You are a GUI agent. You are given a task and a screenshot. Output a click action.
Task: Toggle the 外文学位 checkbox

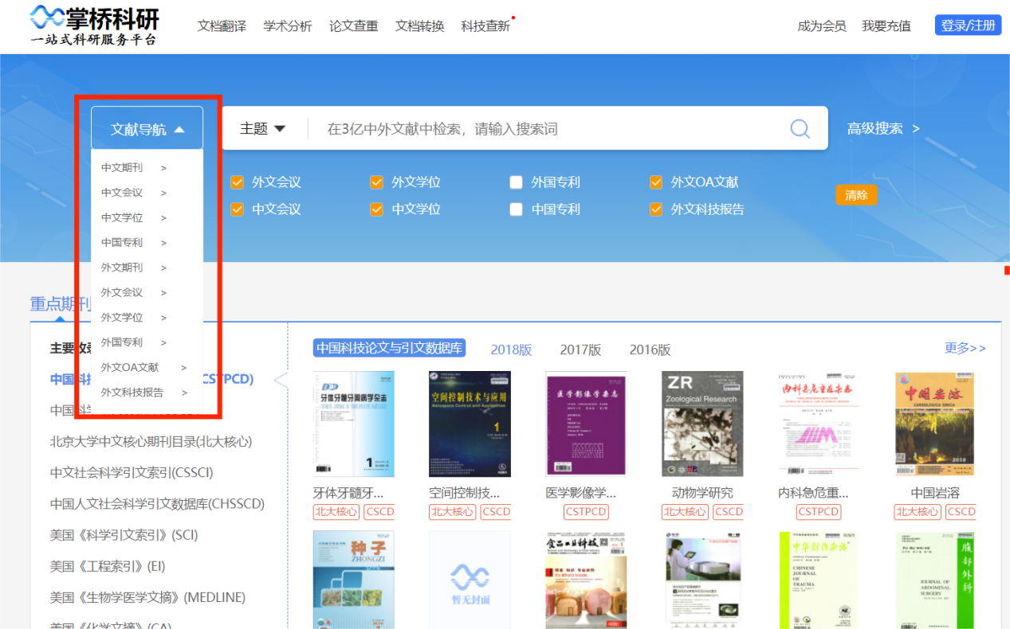click(376, 182)
